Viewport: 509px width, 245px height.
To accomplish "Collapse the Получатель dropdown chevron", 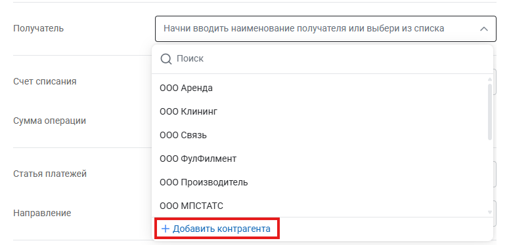I will coord(483,29).
